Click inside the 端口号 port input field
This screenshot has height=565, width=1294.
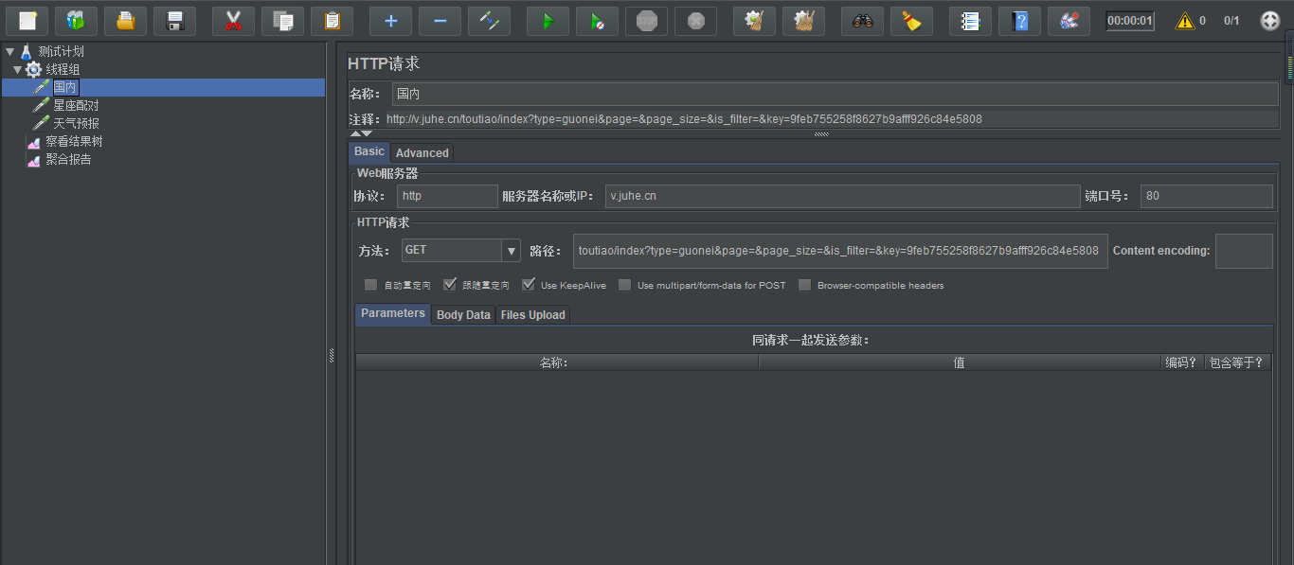tap(1203, 196)
